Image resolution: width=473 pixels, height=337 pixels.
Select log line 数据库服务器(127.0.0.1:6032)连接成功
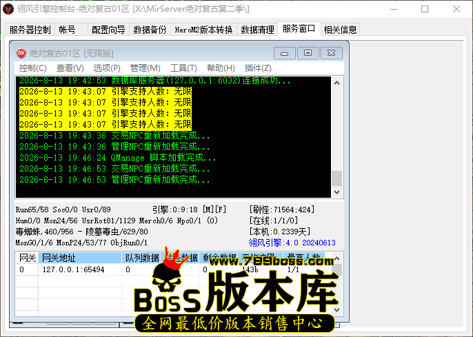tap(154, 81)
